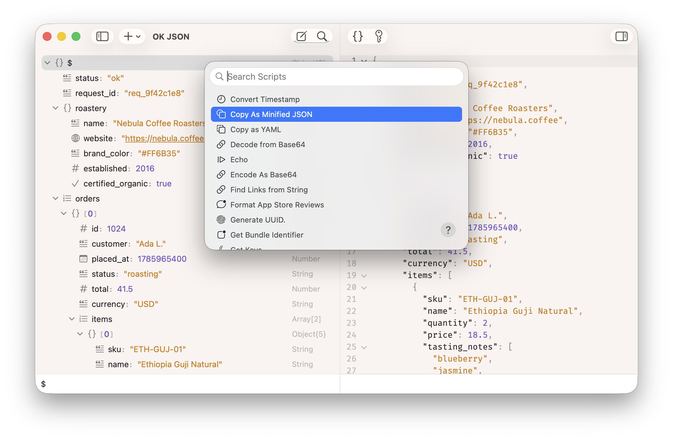Collapse the root $ object node
The width and height of the screenshot is (673, 440).
pyautogui.click(x=47, y=63)
